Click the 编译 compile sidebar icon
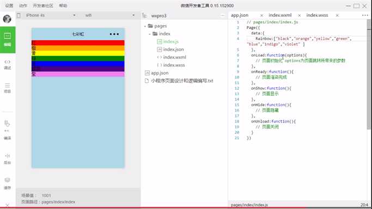This screenshot has width=372, height=209. [x=8, y=130]
